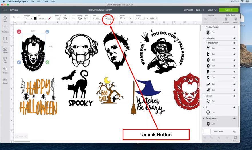Toggle visibility of scream layer group
Screen dimensions: 252x150
234,96
